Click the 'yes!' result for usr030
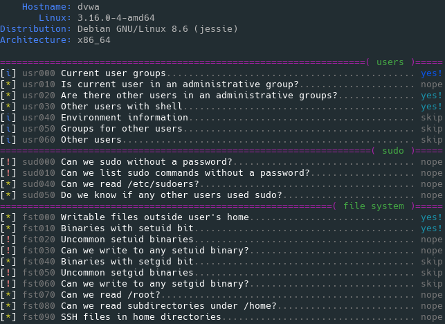445x324 pixels. click(x=431, y=107)
